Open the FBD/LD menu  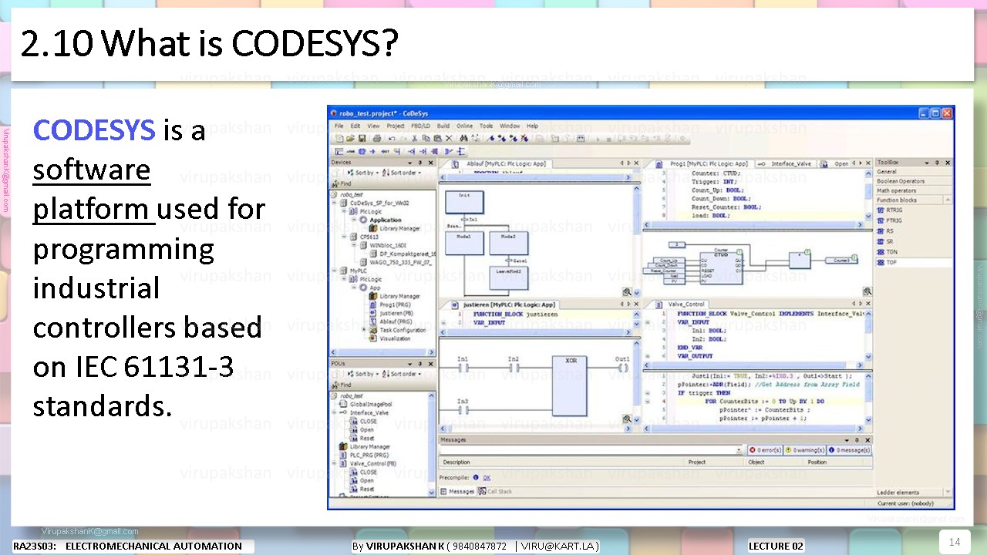[420, 126]
